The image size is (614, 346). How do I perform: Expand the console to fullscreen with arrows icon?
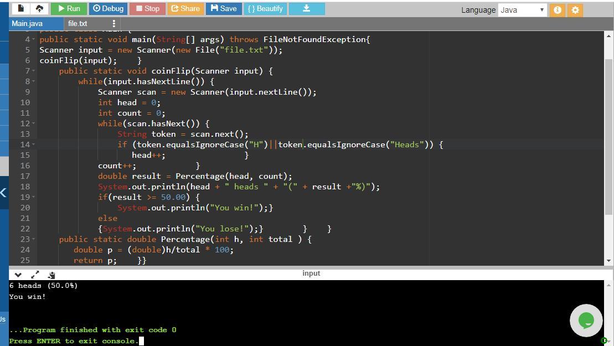[35, 275]
